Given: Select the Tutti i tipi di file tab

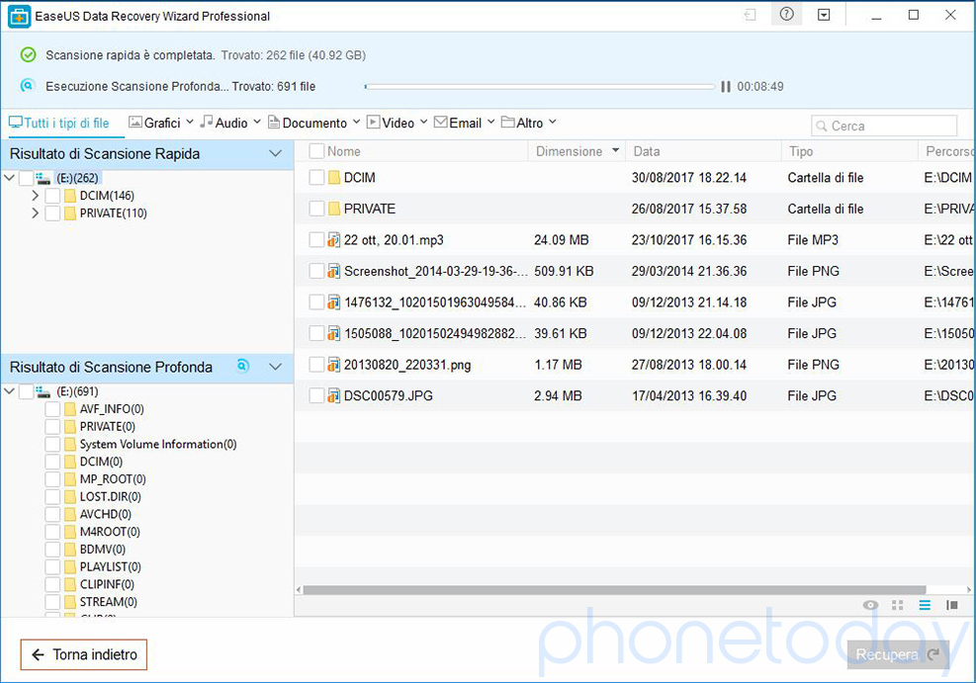Looking at the screenshot, I should coord(59,123).
